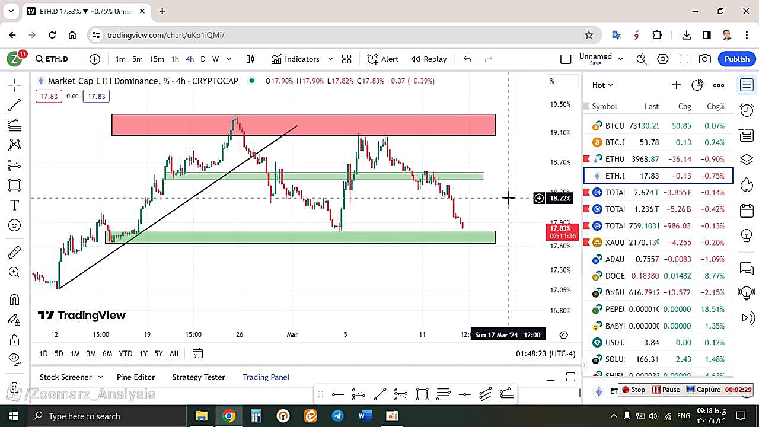Open time axis settings gear
Screen dimensions: 759x427
click(564, 334)
